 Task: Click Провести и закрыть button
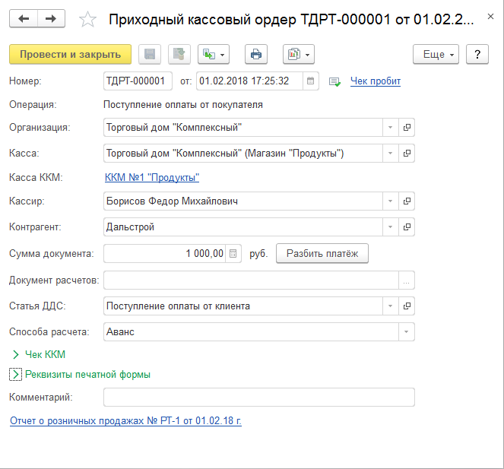coord(70,55)
